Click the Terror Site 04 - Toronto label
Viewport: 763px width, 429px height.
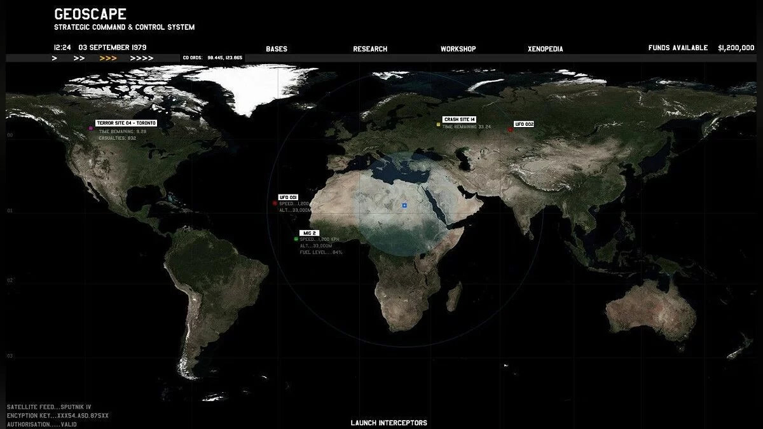pyautogui.click(x=126, y=123)
